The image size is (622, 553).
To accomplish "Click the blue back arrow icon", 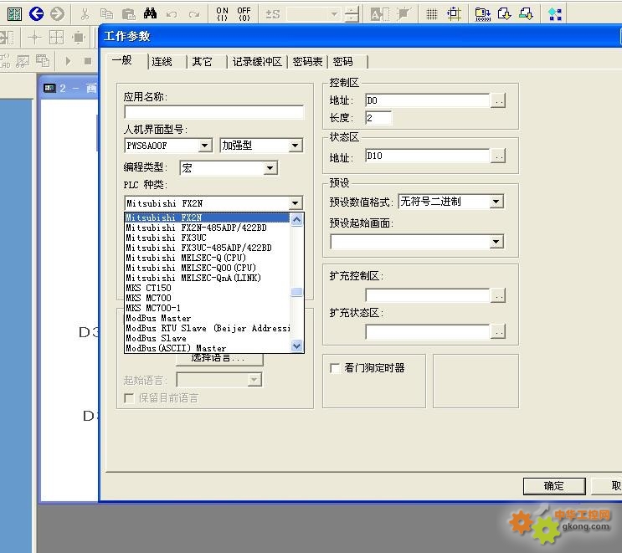I will click(37, 14).
